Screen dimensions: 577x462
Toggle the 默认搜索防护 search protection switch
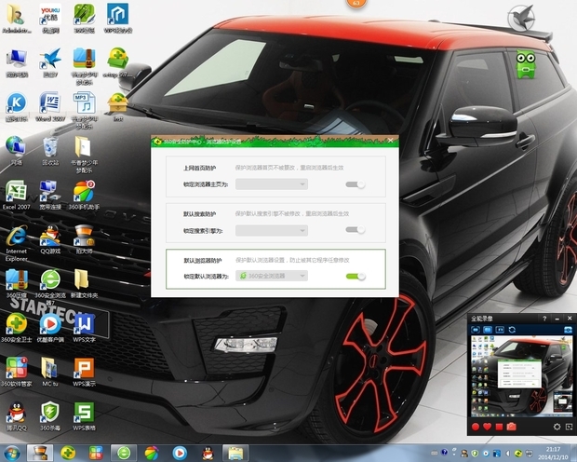click(355, 230)
